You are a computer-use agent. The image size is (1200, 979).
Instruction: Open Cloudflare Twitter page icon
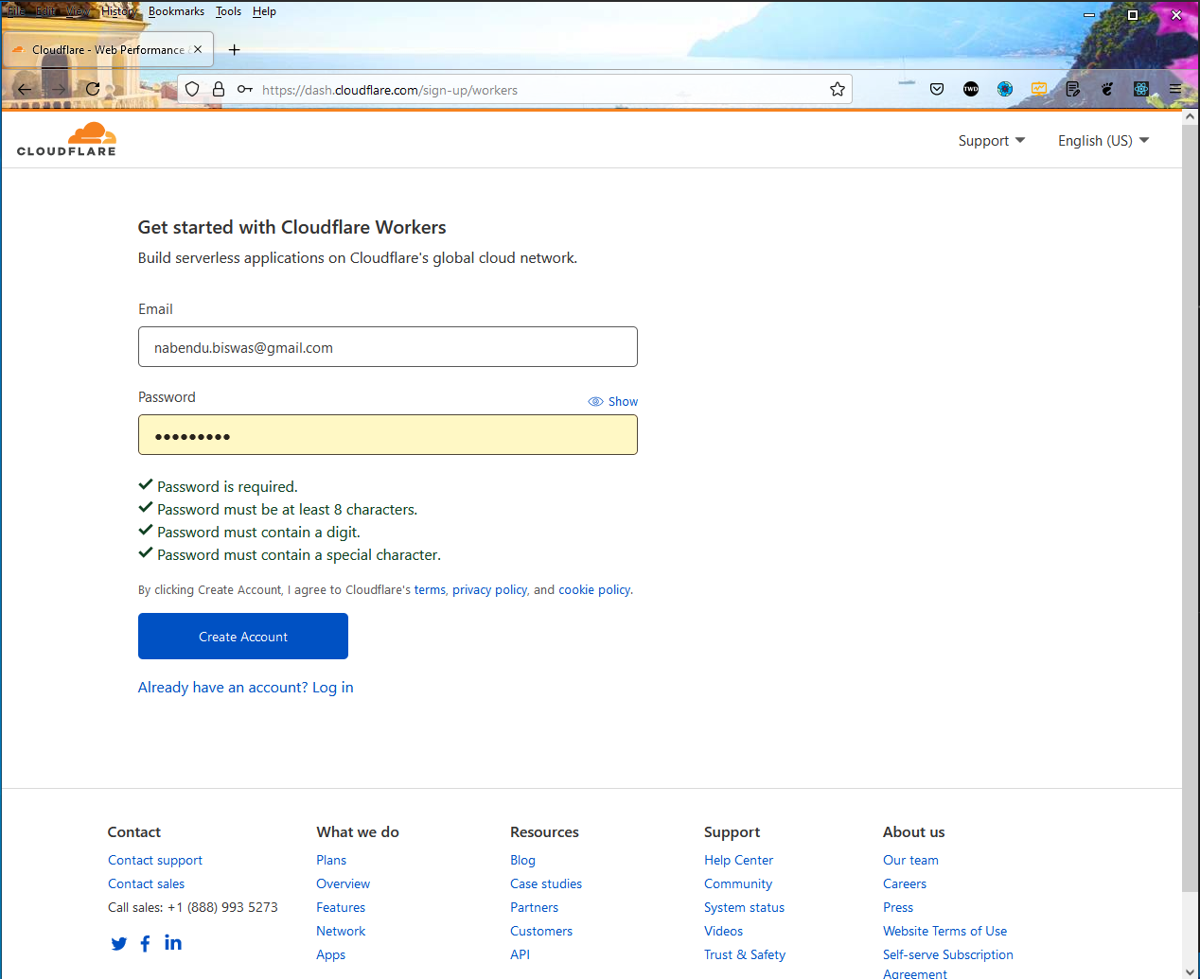click(x=118, y=943)
